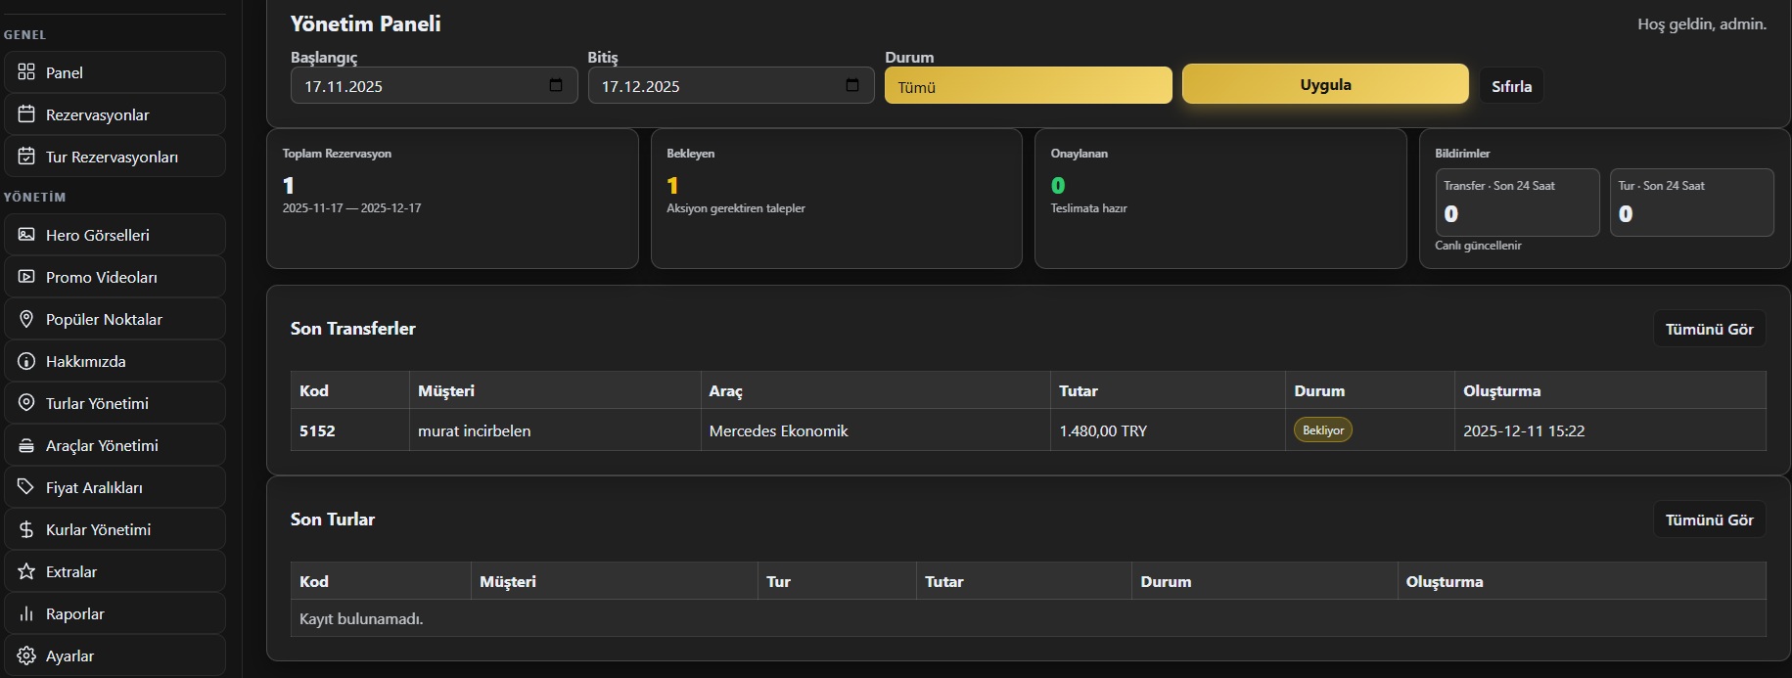
Task: Click the Hero Görselleri image icon
Action: click(x=26, y=235)
